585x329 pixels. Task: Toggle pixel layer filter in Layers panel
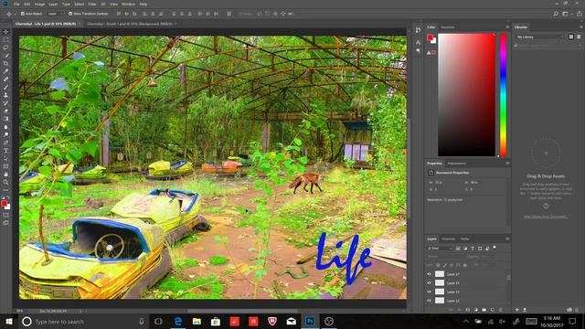click(458, 249)
